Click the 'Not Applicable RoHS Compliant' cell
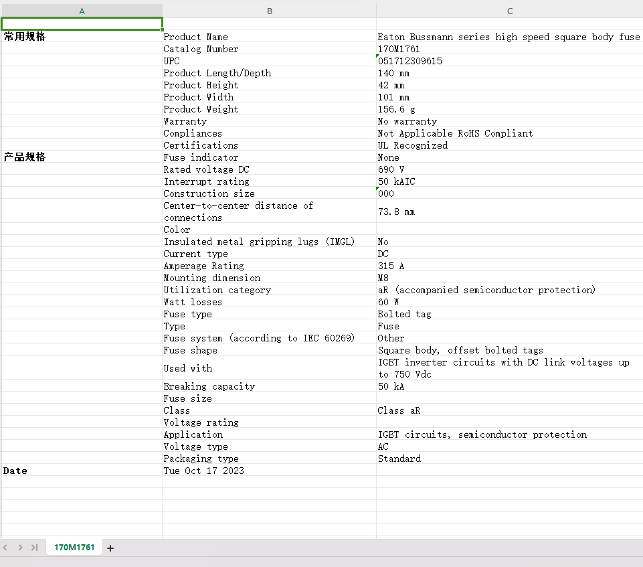 pyautogui.click(x=510, y=133)
